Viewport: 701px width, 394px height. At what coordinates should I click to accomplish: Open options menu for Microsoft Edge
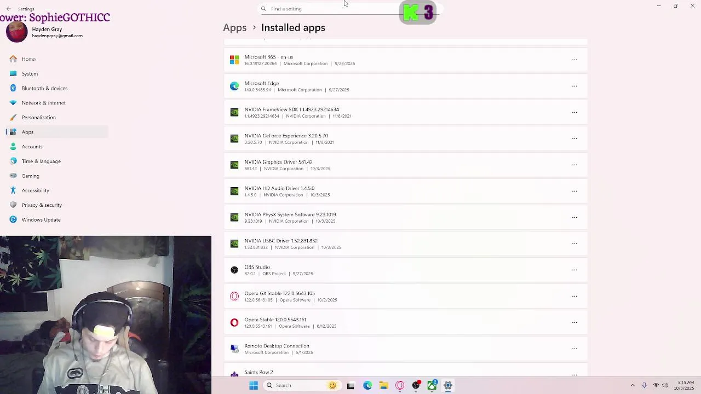pyautogui.click(x=574, y=86)
